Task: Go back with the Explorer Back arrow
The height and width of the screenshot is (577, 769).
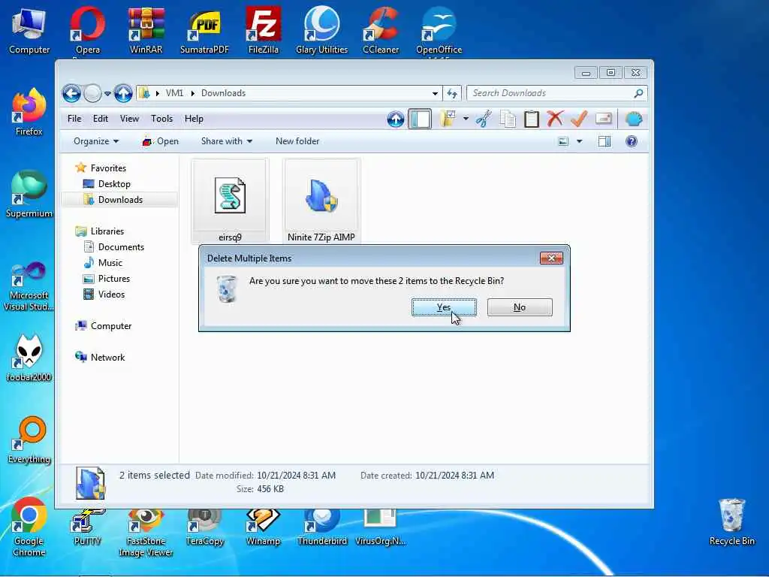Action: pos(71,93)
